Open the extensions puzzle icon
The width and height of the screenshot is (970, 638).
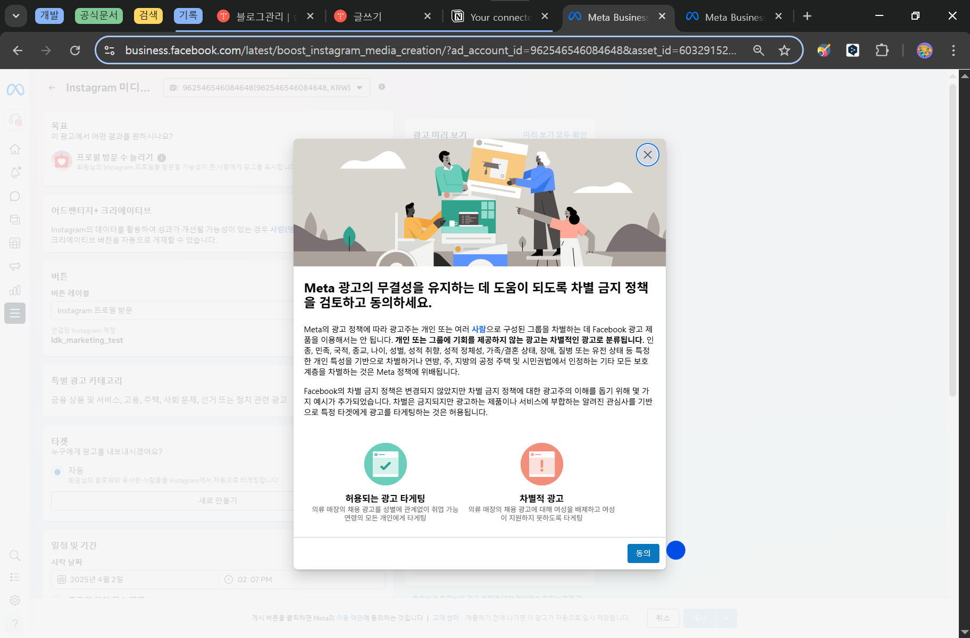(882, 51)
